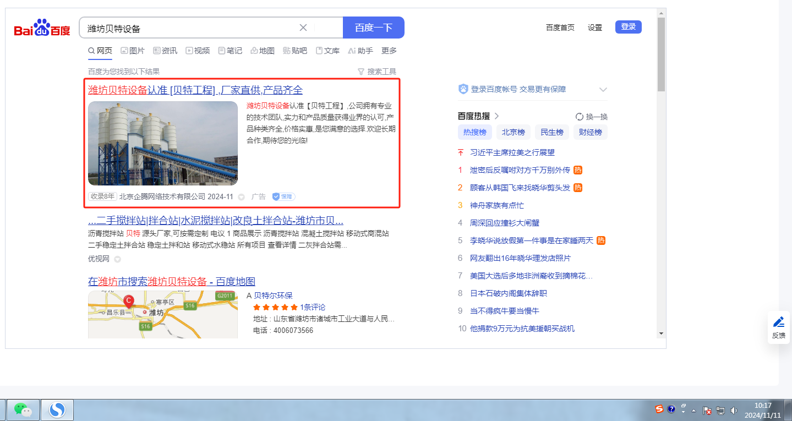Open the 二手搅拌站|拌合站 result link
The image size is (792, 421).
coord(216,221)
